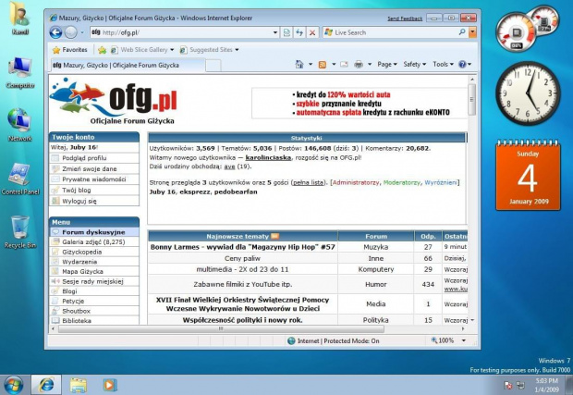Expand the Page dropdown menu

(388, 65)
